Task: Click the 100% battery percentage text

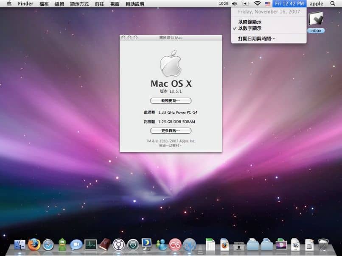Action: point(224,3)
